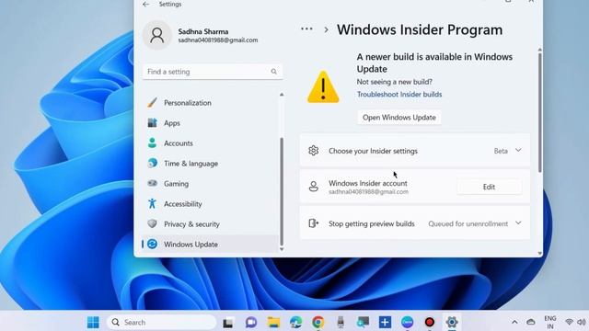The height and width of the screenshot is (331, 589).
Task: Click the search magnifier in Find a setting
Action: tap(274, 72)
